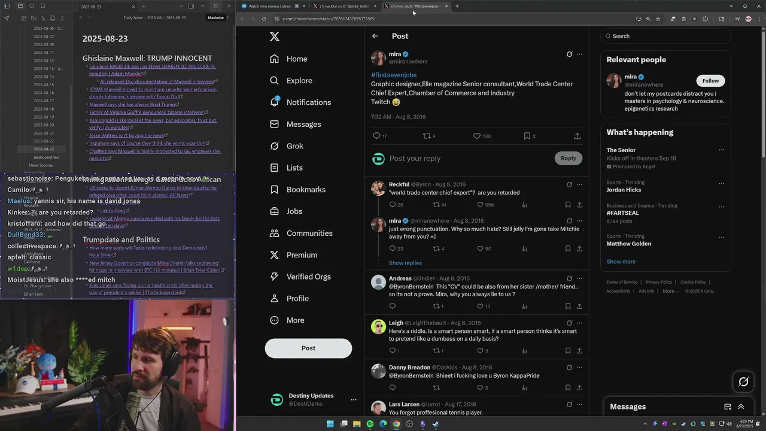Open Destiny Updates account menu

[x=354, y=399]
